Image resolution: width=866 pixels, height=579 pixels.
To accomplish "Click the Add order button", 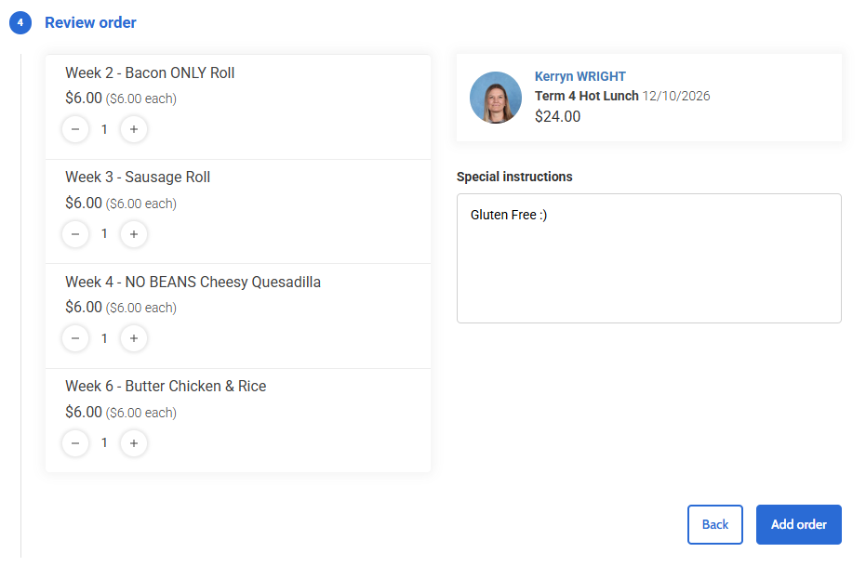I will [x=799, y=524].
